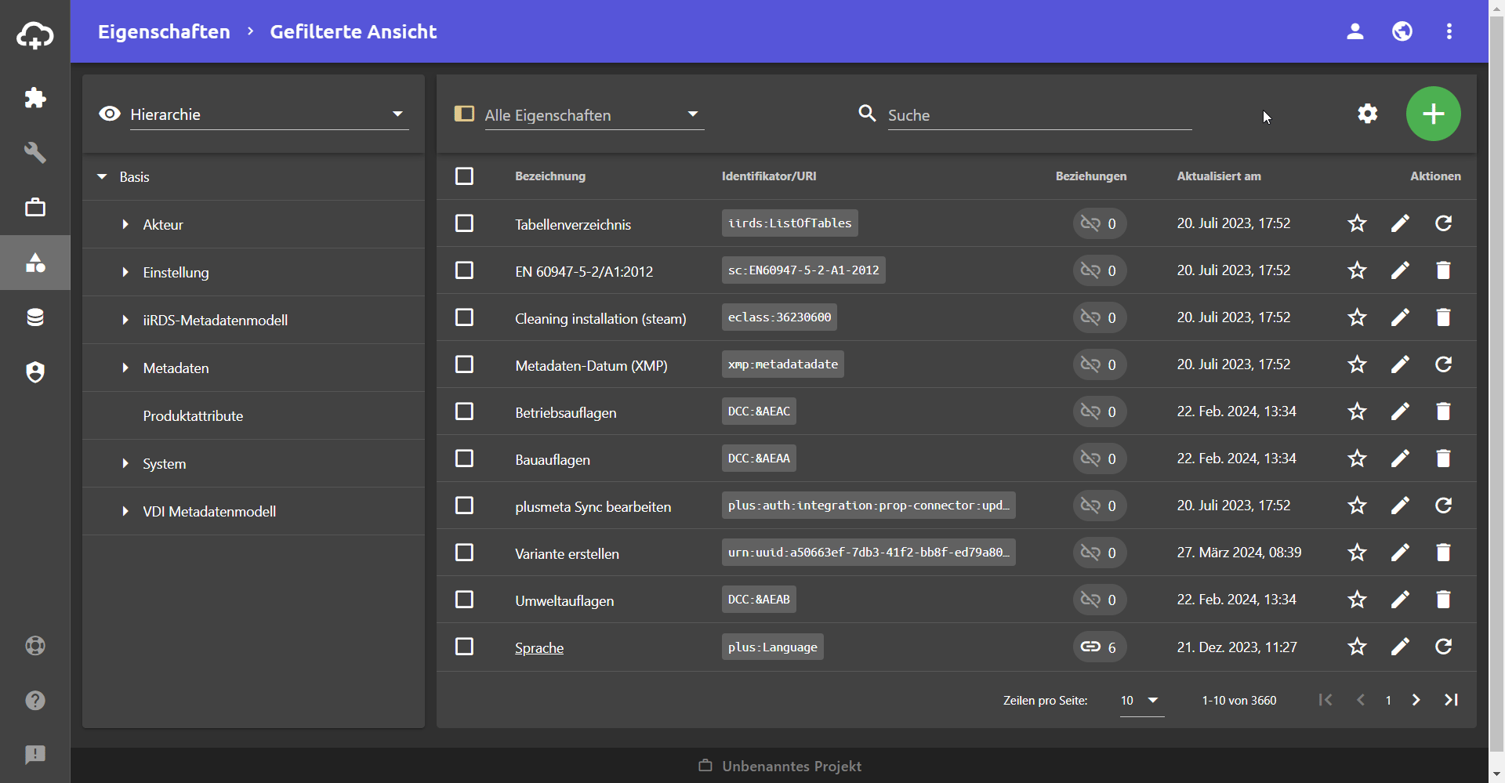Viewport: 1505px width, 783px height.
Task: Edit the Variante erstellen row
Action: [x=1400, y=553]
